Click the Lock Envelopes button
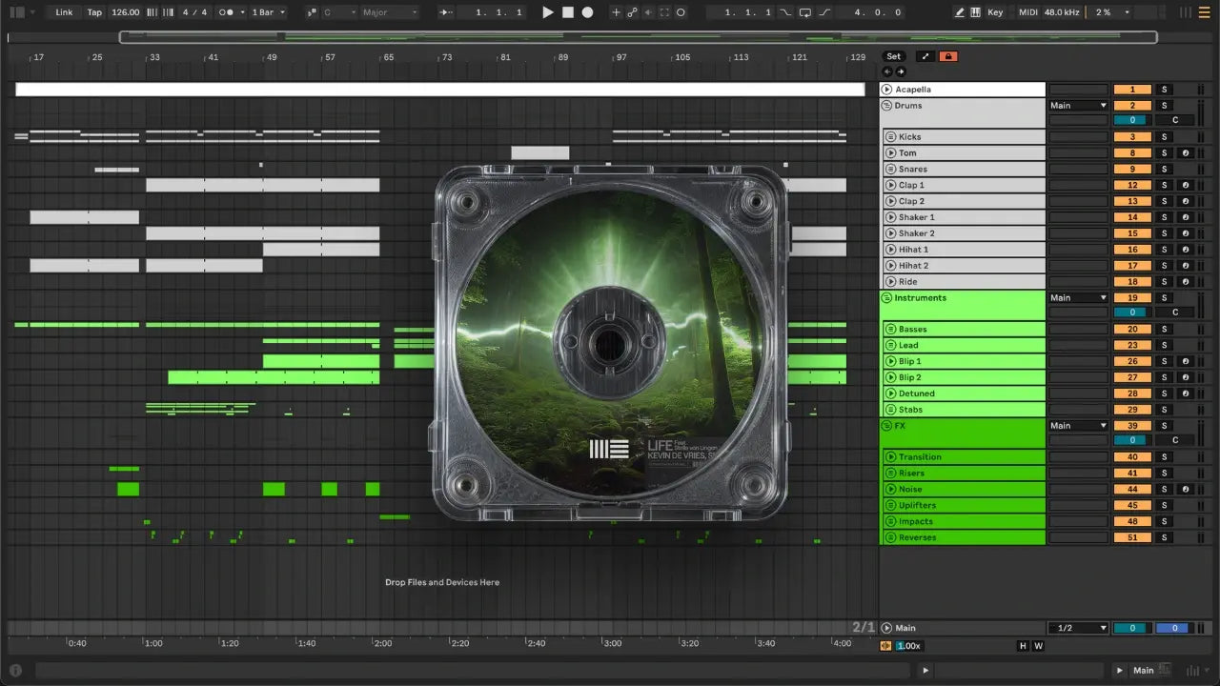Image resolution: width=1220 pixels, height=686 pixels. 947,56
